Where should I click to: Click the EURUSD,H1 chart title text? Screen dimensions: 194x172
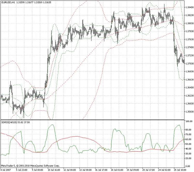click(x=8, y=2)
